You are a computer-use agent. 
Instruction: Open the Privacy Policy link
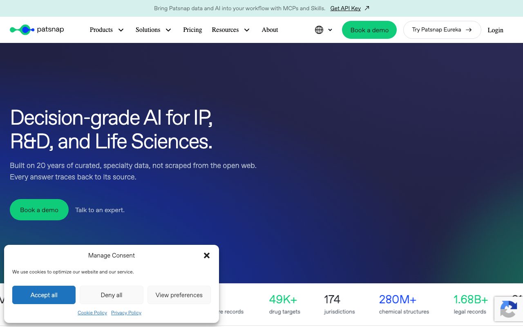[x=126, y=313]
